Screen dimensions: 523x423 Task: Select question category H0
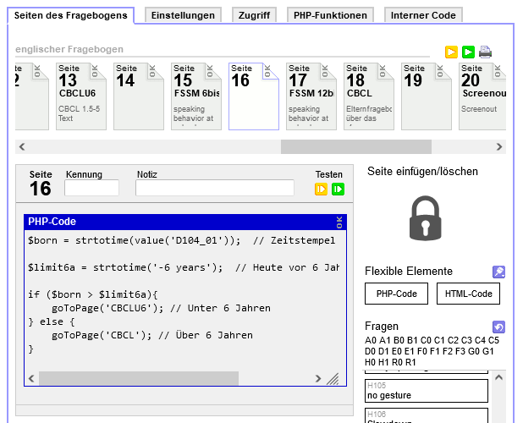pyautogui.click(x=370, y=362)
